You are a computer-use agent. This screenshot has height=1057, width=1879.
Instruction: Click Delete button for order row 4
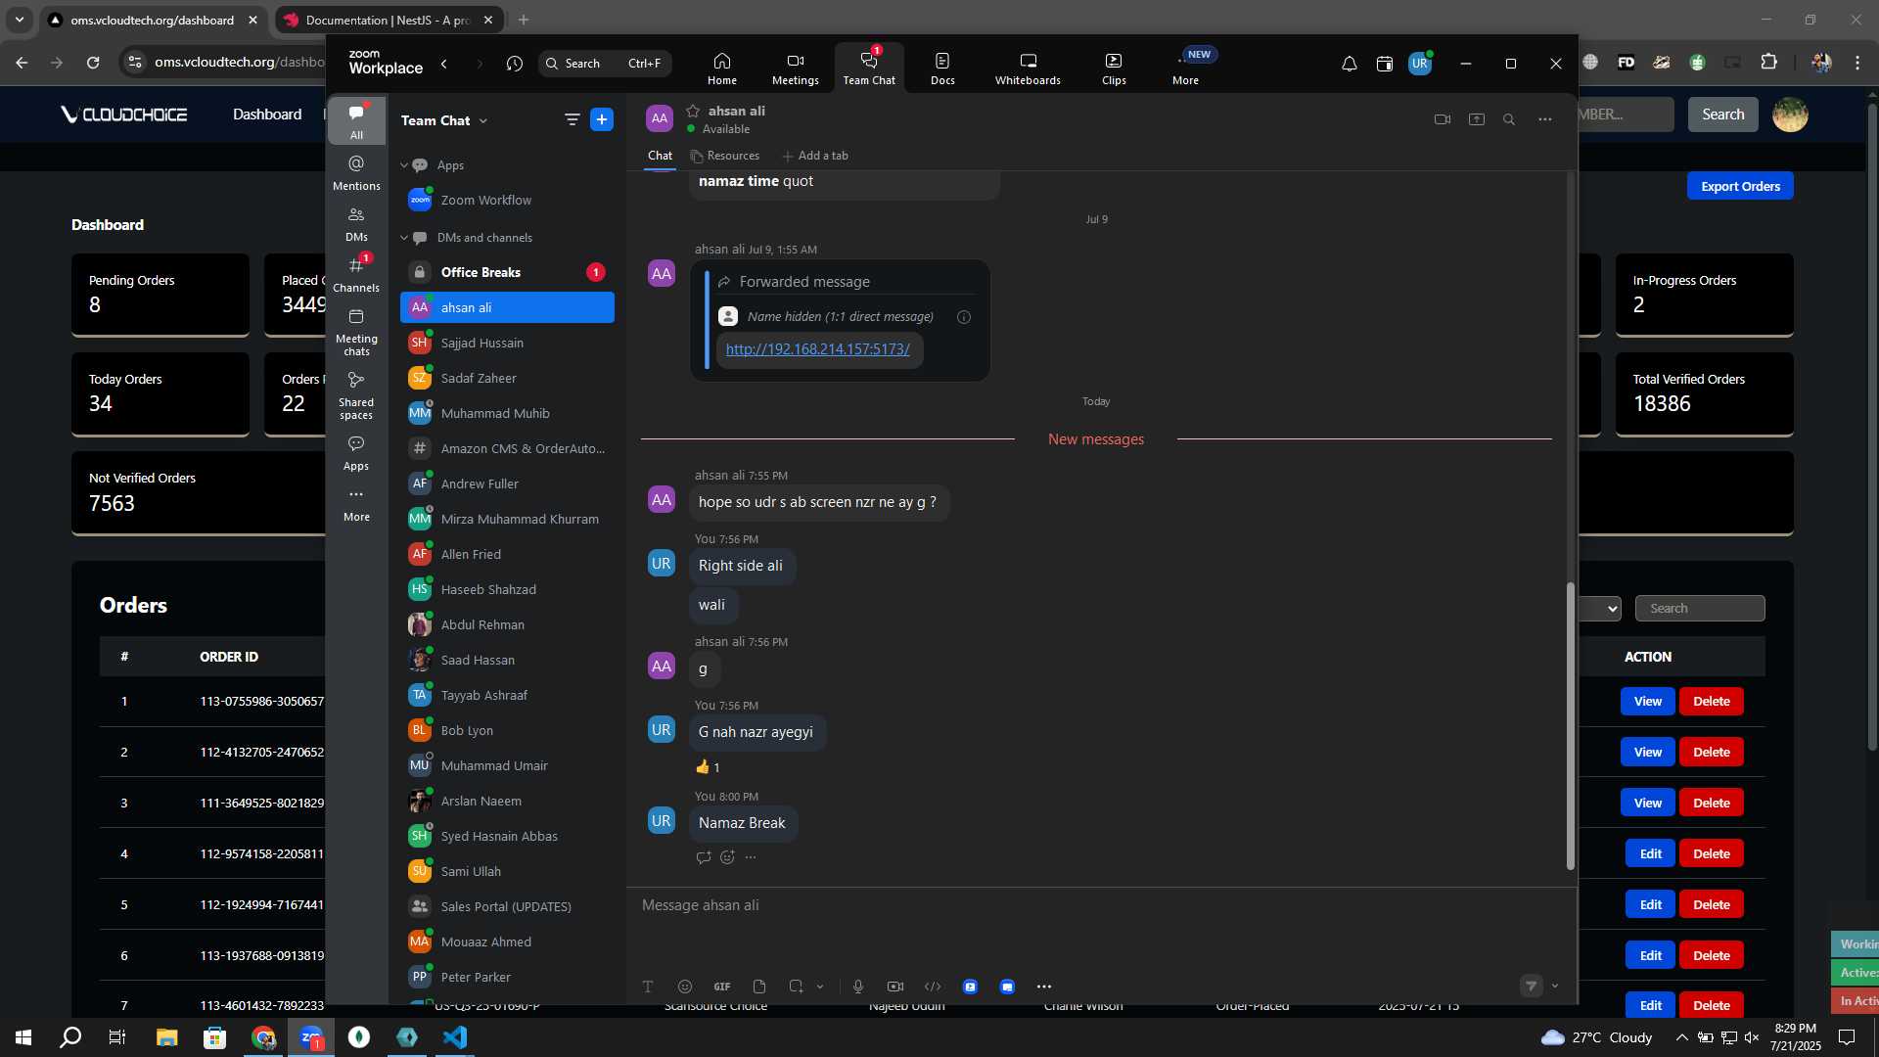pyautogui.click(x=1711, y=854)
